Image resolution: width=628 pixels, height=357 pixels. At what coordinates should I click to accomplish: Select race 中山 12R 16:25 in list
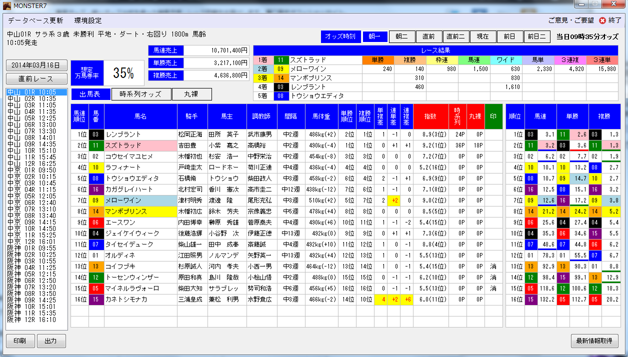tap(36, 163)
